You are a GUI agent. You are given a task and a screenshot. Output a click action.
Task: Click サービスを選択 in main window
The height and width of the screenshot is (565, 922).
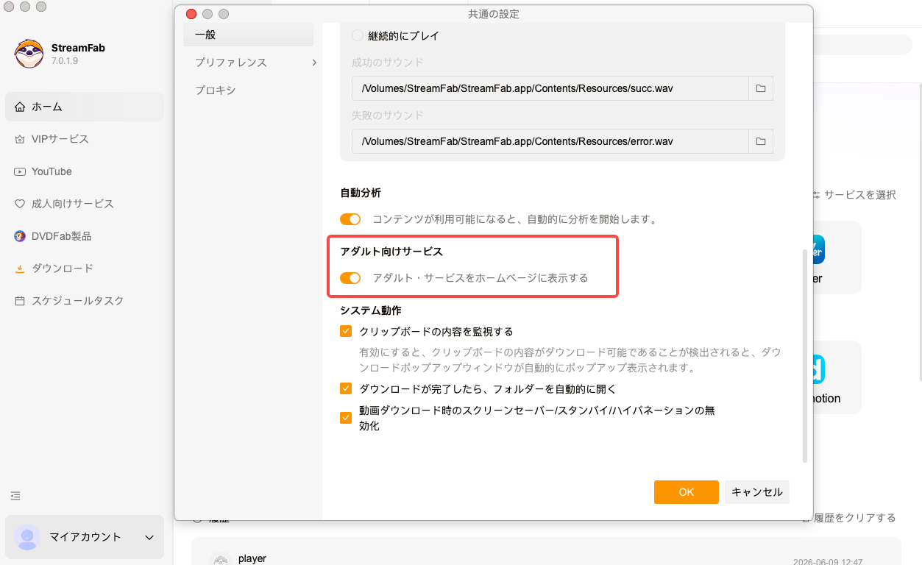pos(859,195)
